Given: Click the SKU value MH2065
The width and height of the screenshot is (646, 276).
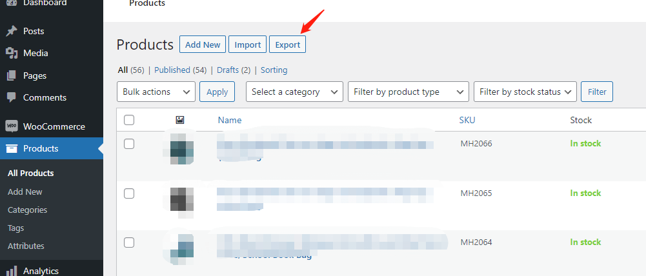Looking at the screenshot, I should pos(476,193).
